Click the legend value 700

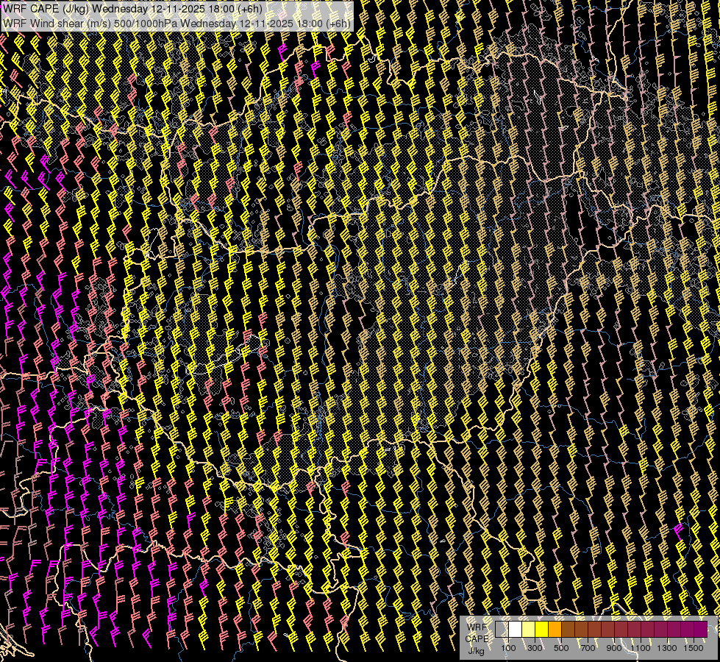pos(588,648)
